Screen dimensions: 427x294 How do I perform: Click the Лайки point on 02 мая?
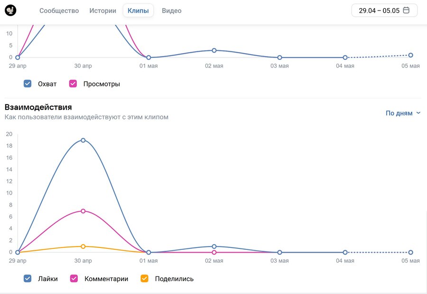[x=214, y=247]
